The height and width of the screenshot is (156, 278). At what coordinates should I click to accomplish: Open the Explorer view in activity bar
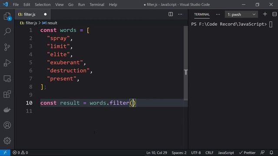[7, 16]
